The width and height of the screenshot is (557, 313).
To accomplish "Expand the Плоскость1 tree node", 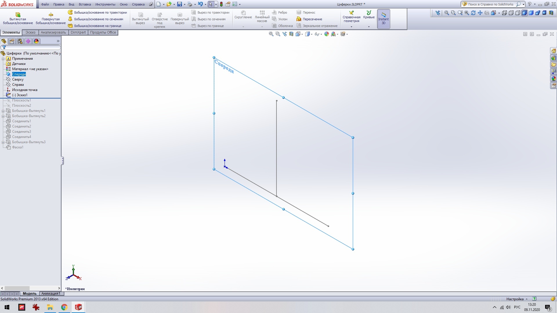I will pyautogui.click(x=3, y=100).
